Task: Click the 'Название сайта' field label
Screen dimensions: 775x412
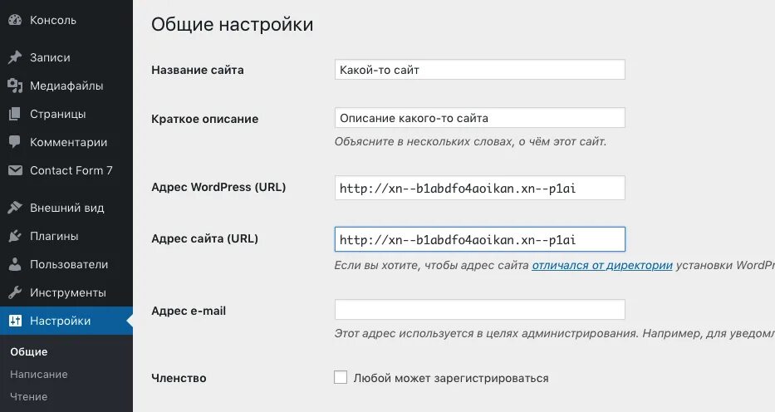Action: 197,70
